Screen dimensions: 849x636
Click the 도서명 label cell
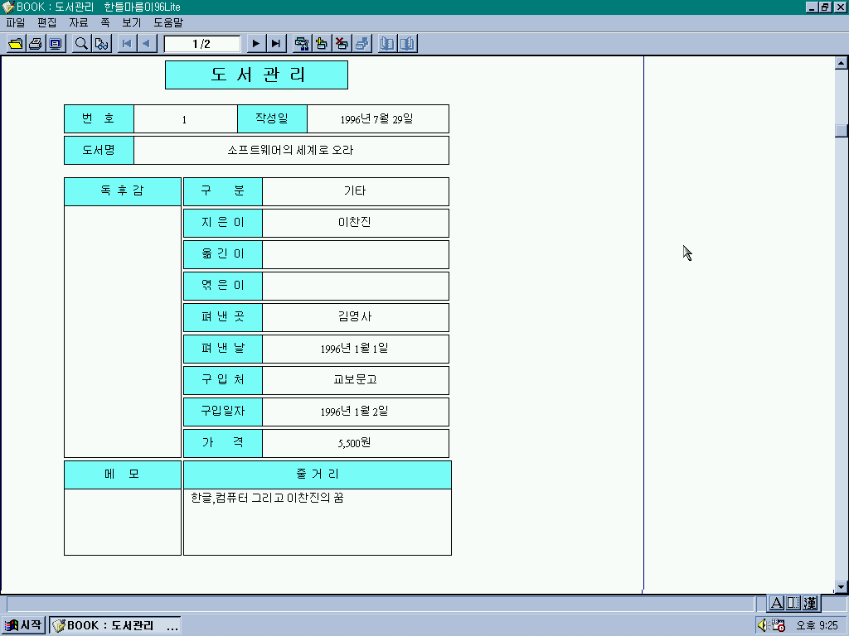(99, 151)
